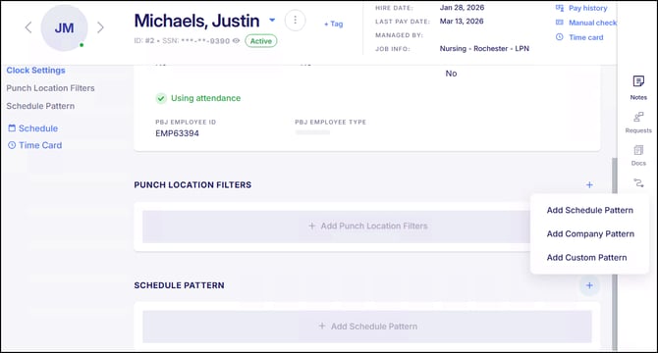This screenshot has width=658, height=353.
Task: Click the Manual check icon
Action: click(560, 23)
